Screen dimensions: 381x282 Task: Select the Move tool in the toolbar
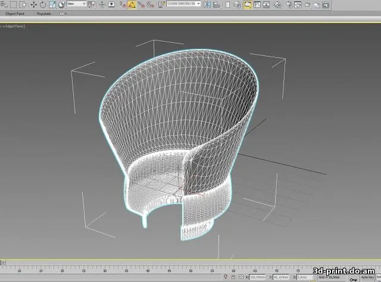coord(33,4)
